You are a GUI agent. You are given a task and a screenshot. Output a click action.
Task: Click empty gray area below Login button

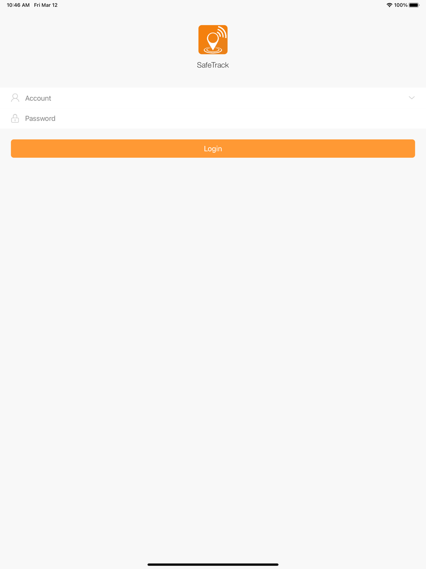[x=213, y=341]
